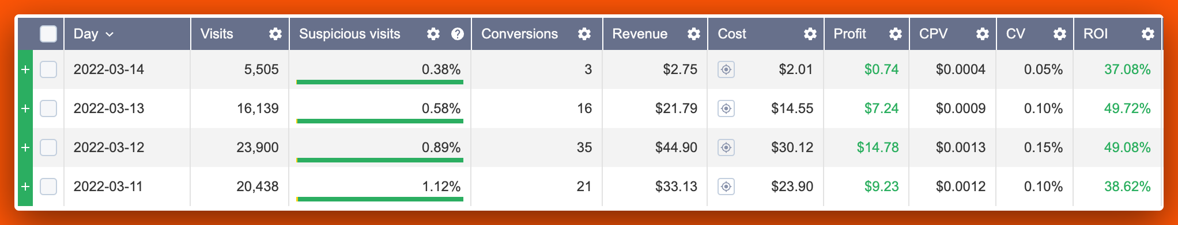
Task: Sort by the Profit column header
Action: coord(849,34)
